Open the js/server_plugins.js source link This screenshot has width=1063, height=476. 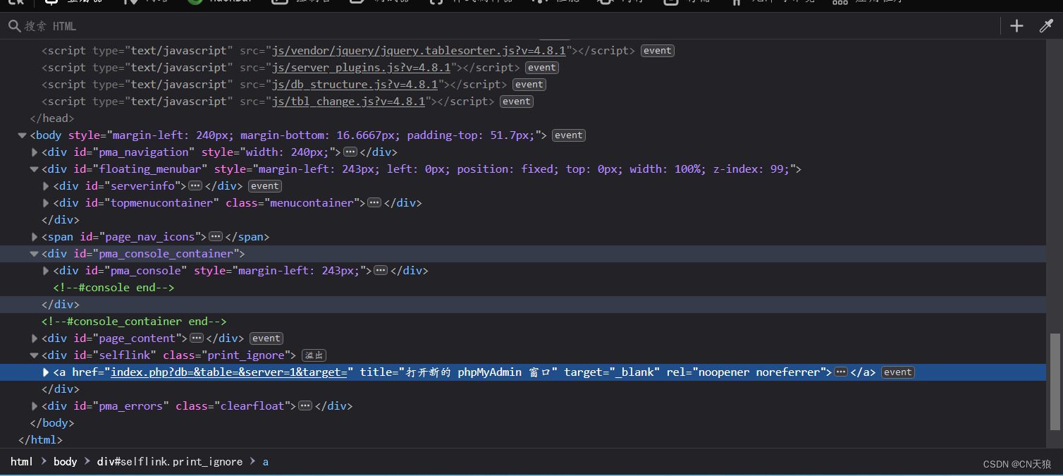pyautogui.click(x=362, y=68)
